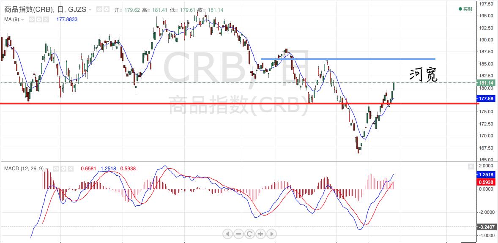Click chart zoom-in plus button
Viewport: 498px width, 243px height.
pos(260,234)
